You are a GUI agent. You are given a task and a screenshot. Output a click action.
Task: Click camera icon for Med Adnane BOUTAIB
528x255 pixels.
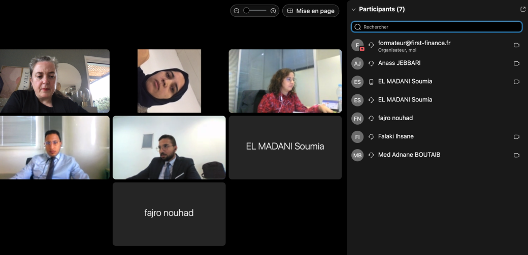point(516,155)
